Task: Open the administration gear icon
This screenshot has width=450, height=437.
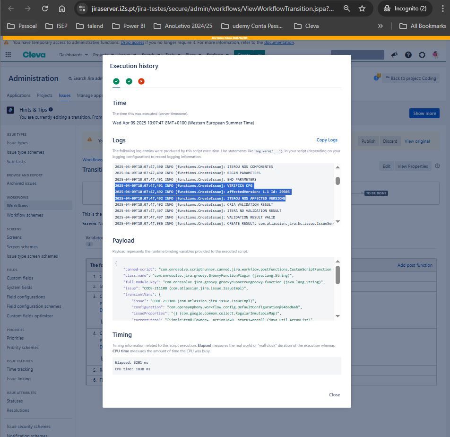Action: pos(422,55)
